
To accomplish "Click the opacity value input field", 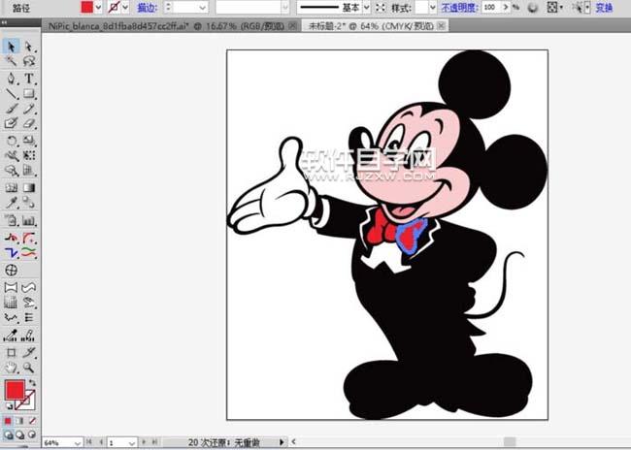I will pos(491,7).
